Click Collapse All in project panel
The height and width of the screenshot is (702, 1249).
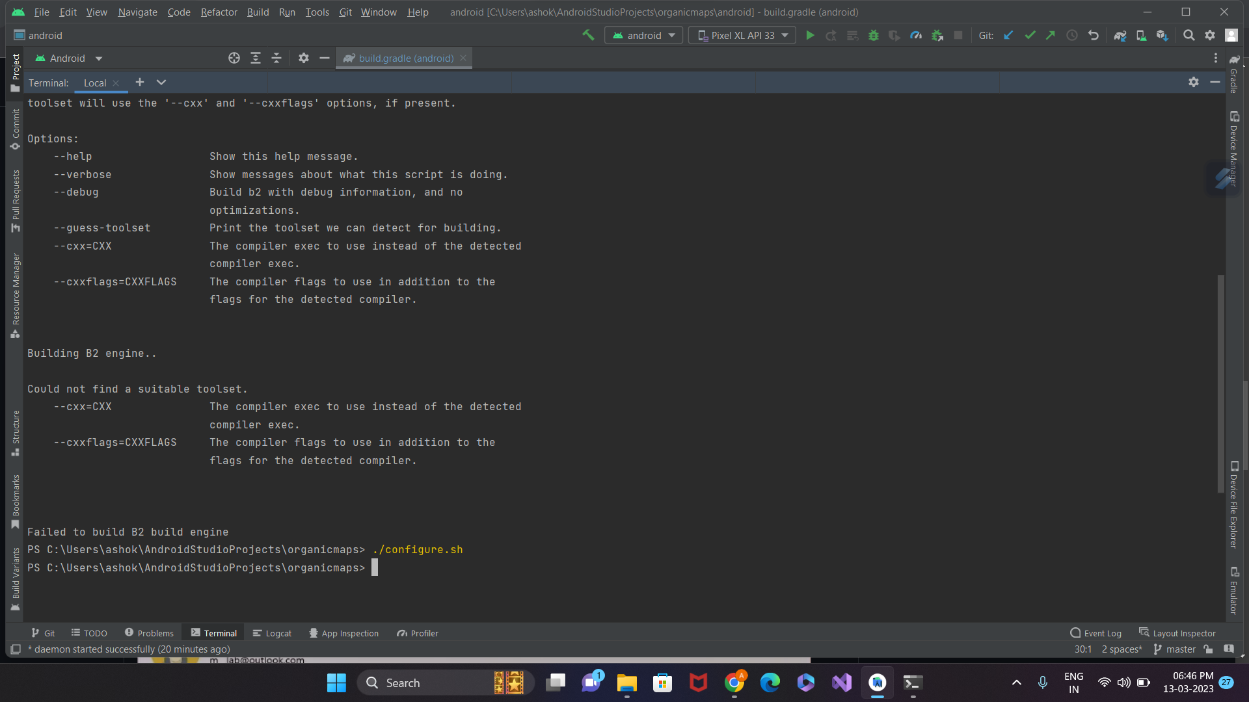[276, 58]
